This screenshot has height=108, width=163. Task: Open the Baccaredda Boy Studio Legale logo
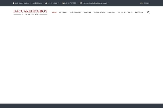click(x=30, y=12)
